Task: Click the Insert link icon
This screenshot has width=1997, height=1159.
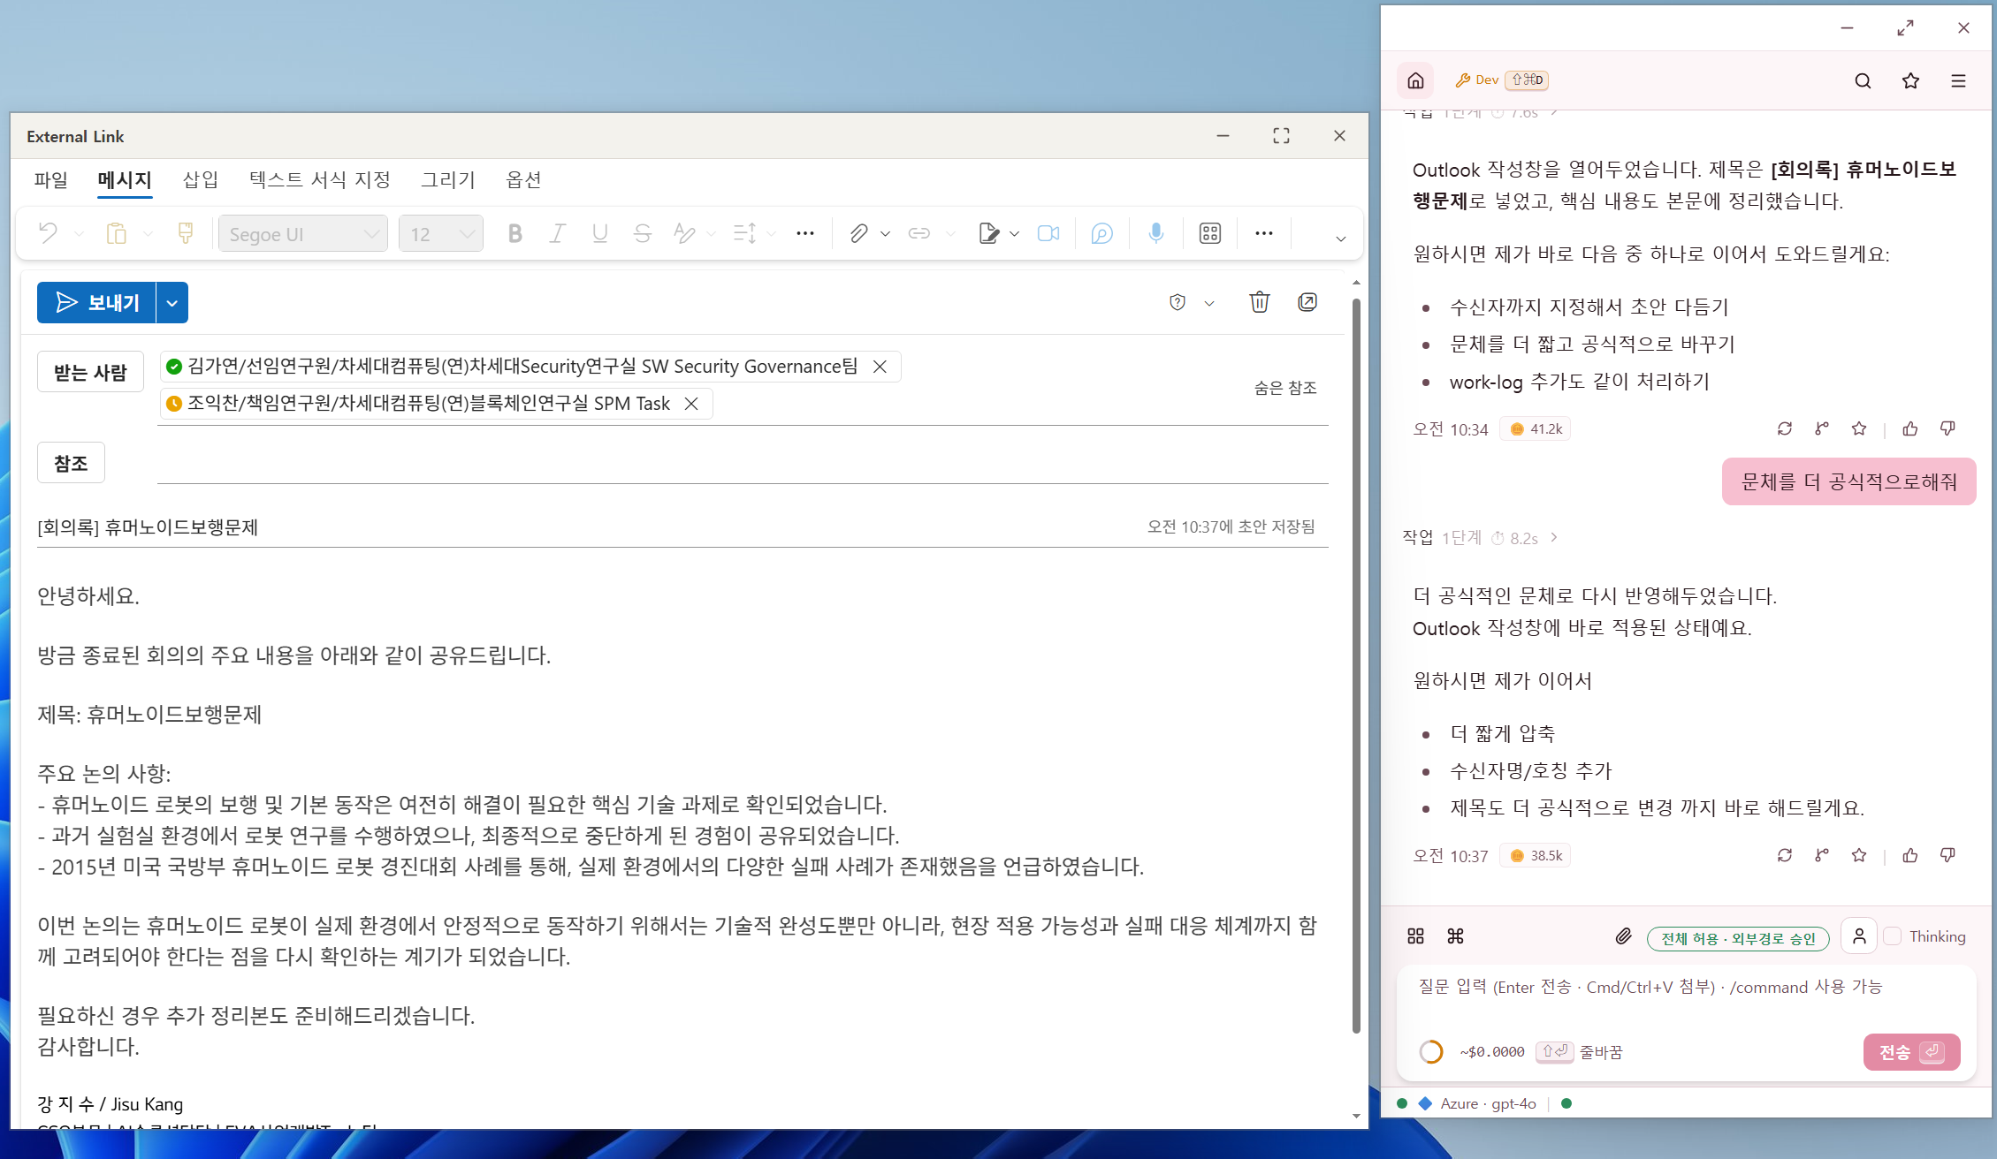Action: (919, 233)
